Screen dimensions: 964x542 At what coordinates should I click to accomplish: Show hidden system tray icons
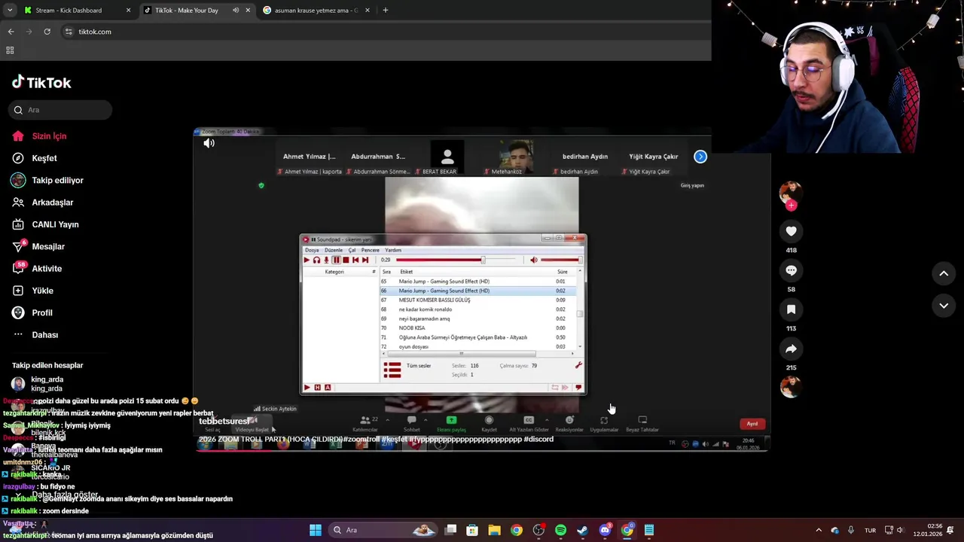tap(819, 530)
